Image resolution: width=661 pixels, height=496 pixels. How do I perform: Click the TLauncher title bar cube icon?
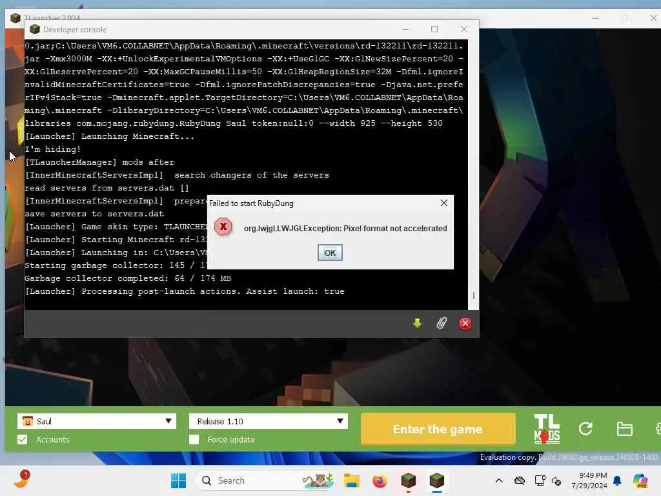tap(15, 18)
